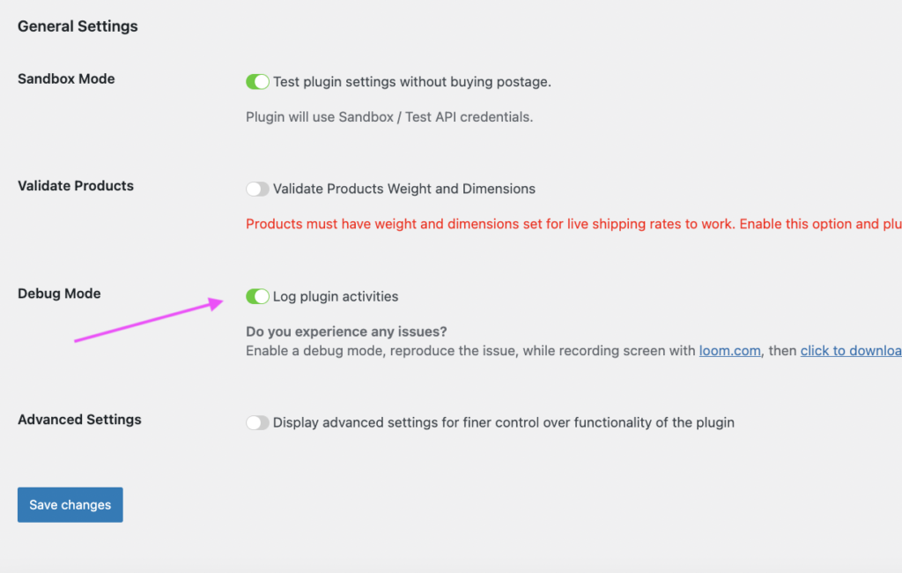
Task: Disable the Sandbox Mode toggle
Action: [x=257, y=82]
